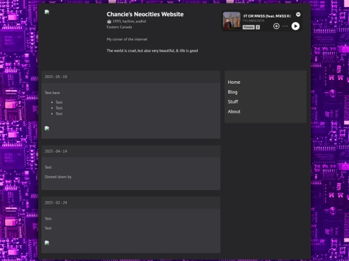Screen dimensions: 349x261
Task: Open the three-dot more options in Spotify player
Action: 285,26
